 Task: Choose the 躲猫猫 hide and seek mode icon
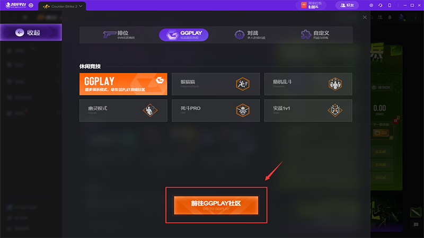point(243,84)
